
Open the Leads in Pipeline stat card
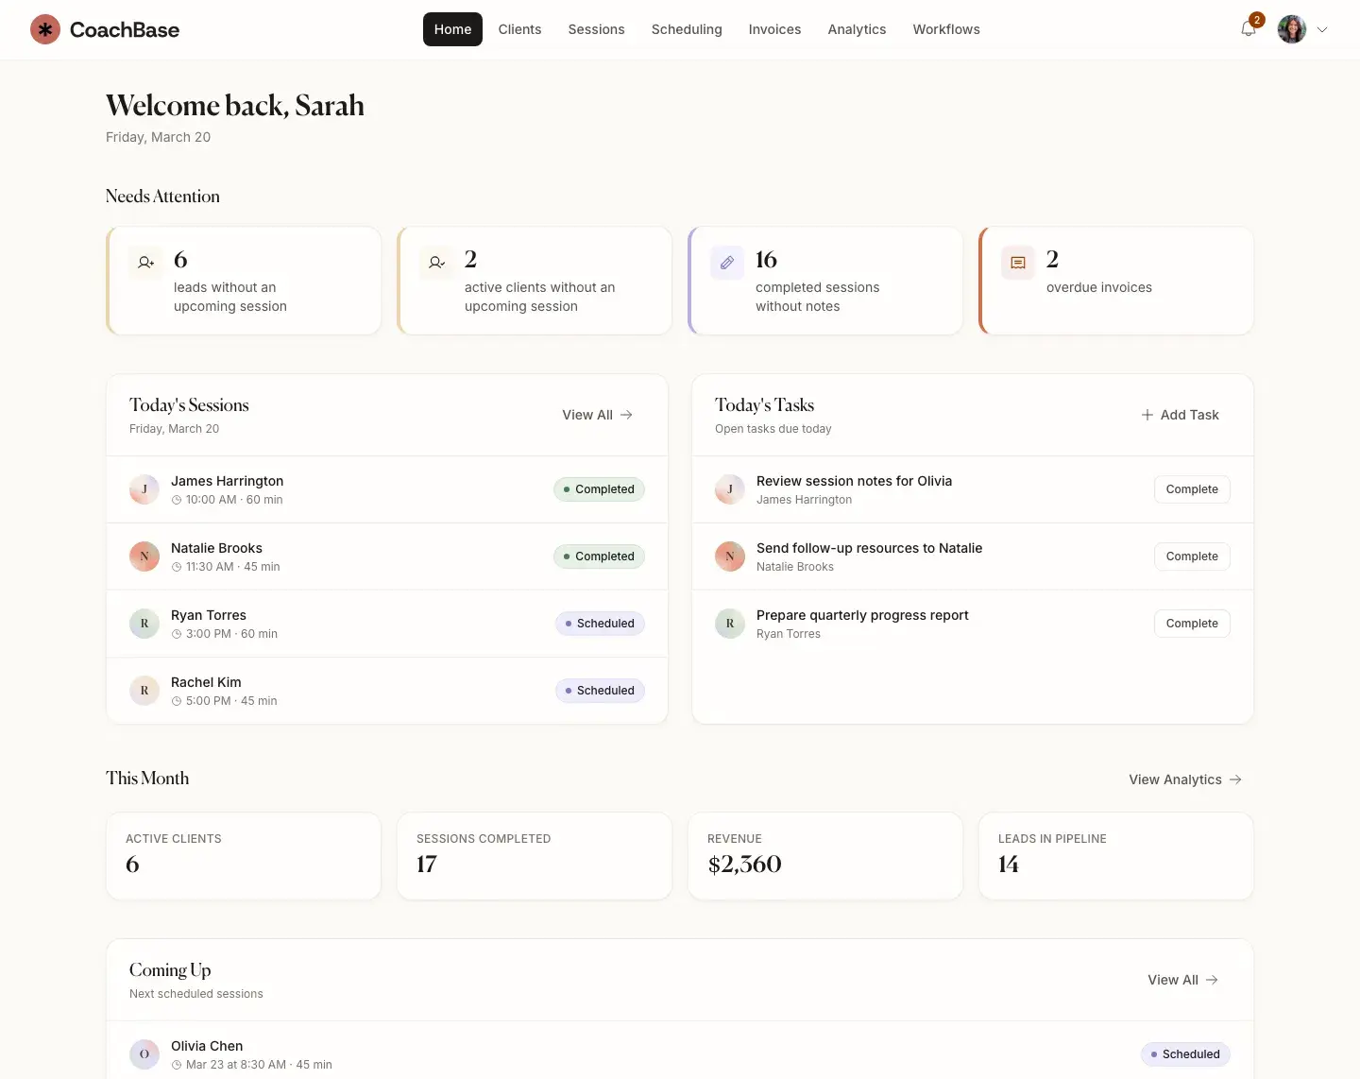[x=1116, y=856]
